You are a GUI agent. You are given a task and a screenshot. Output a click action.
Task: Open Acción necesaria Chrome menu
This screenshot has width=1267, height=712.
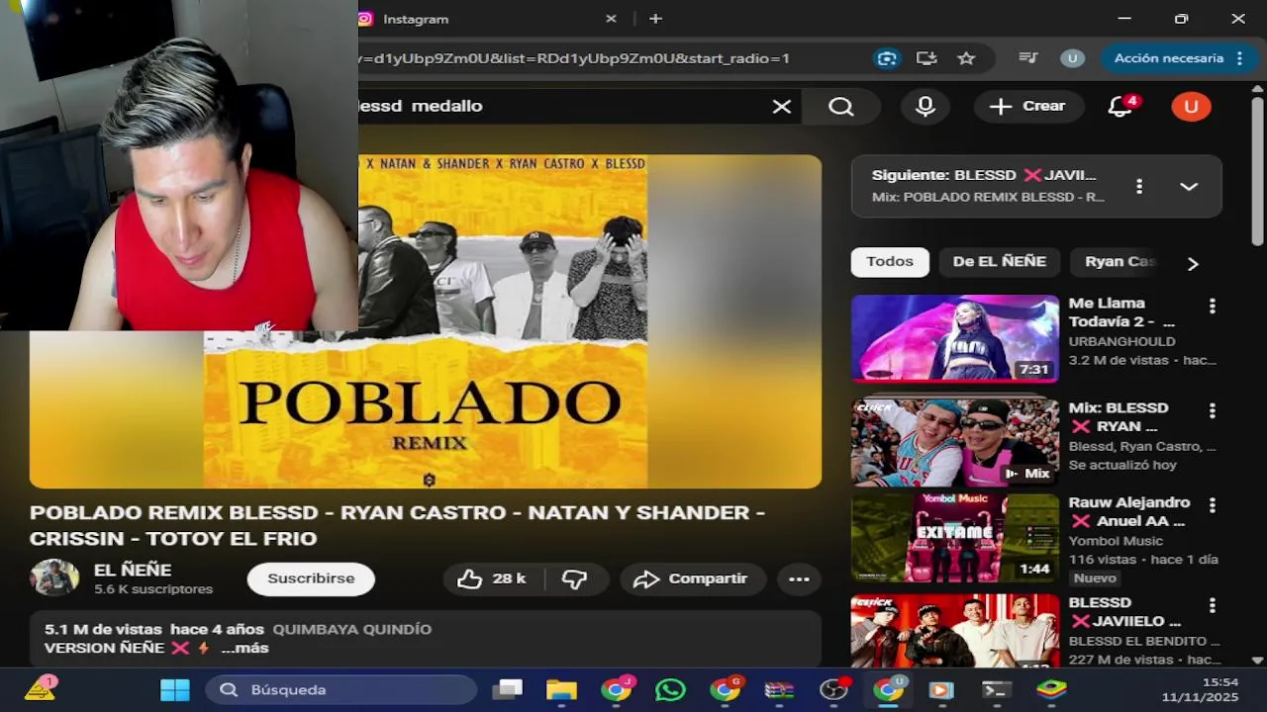[1178, 58]
